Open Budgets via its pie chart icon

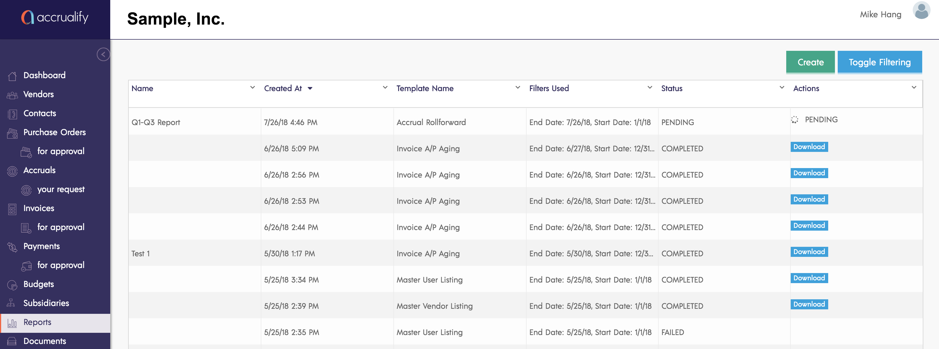pyautogui.click(x=12, y=285)
